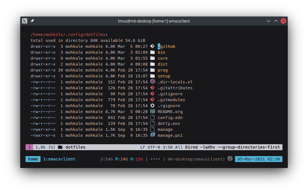Click the gear icon beside .rgignore

152,106
